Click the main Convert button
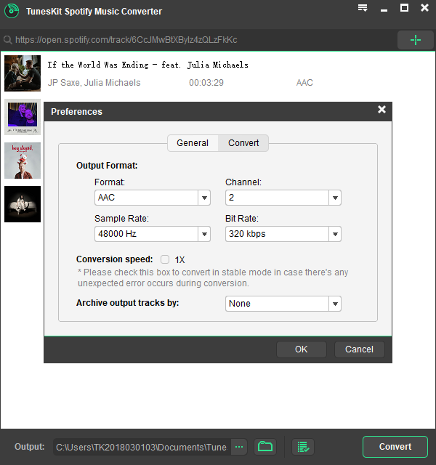Viewport: 436px width, 465px height. point(395,447)
